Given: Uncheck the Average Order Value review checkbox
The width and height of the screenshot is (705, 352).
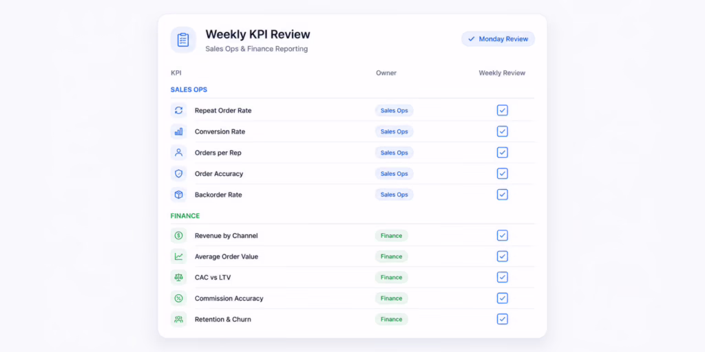Looking at the screenshot, I should (502, 256).
